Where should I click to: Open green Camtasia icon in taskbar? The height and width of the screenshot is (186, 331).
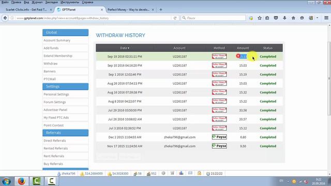(x=37, y=181)
